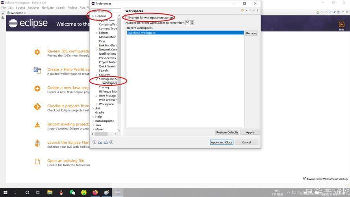Click the Cortana circle icon in taskbar

click(x=27, y=192)
